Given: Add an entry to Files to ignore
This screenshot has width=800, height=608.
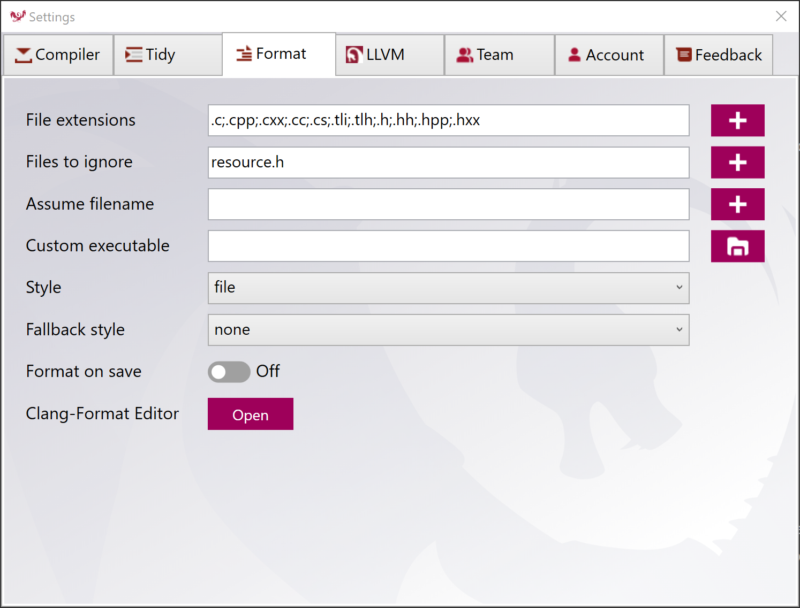Looking at the screenshot, I should (737, 162).
